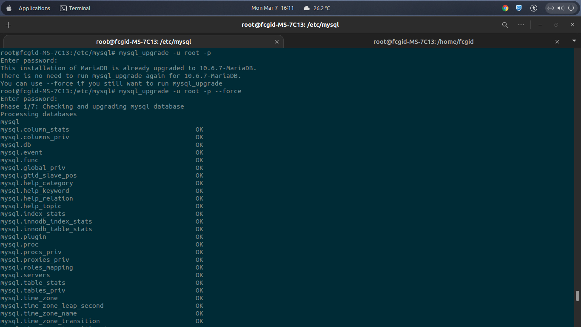Open the clock showing Mon Mar 7 16:11
The height and width of the screenshot is (327, 581).
click(273, 8)
